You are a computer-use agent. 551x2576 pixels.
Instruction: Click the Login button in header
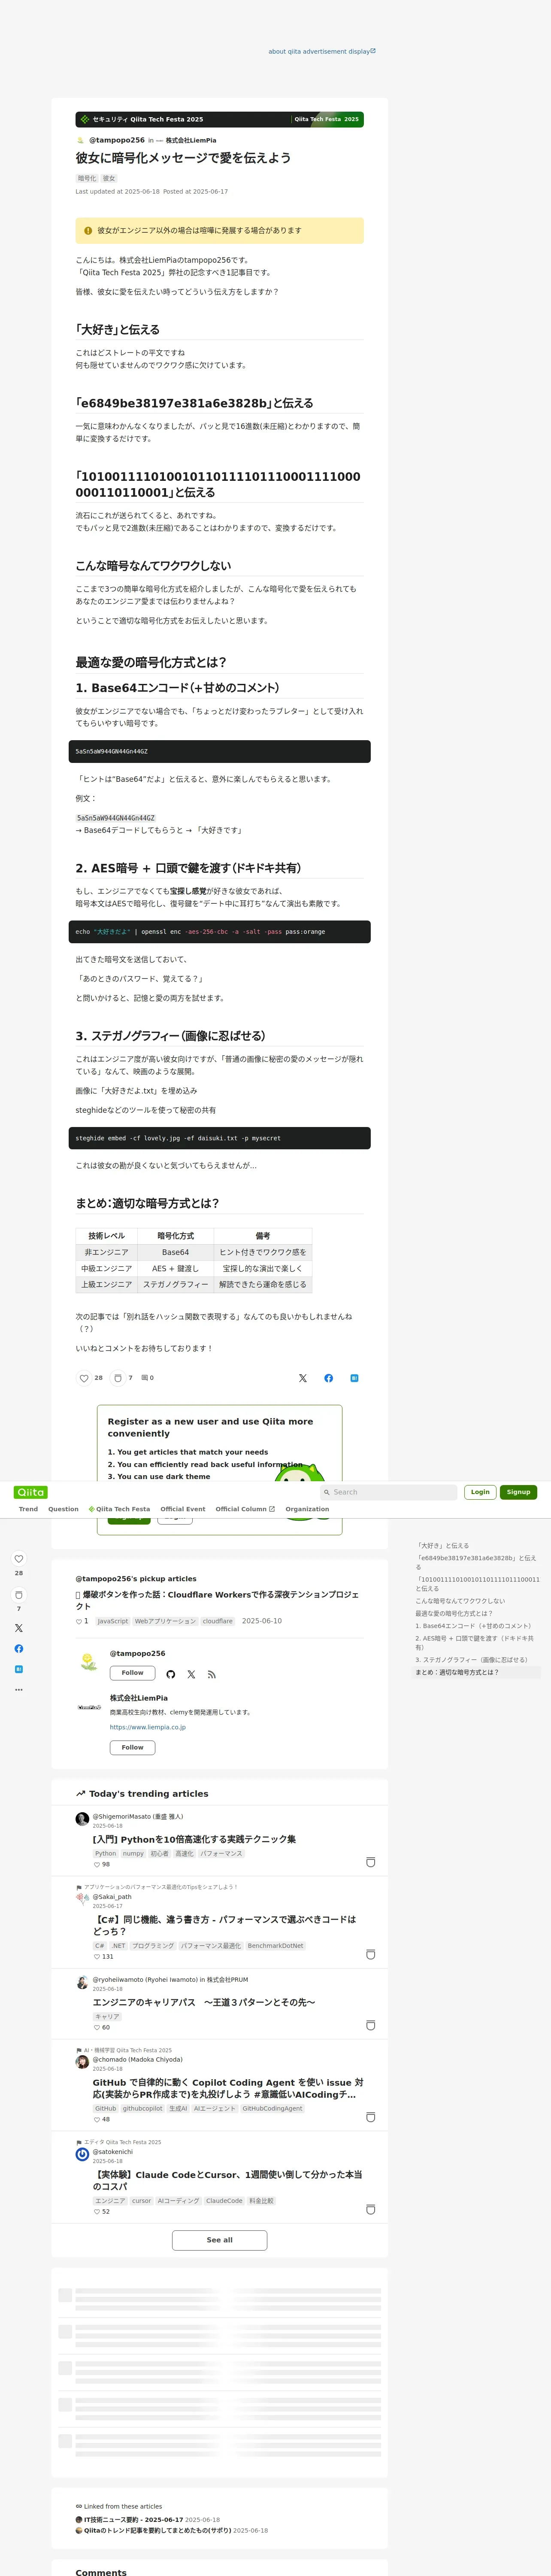pos(480,1492)
